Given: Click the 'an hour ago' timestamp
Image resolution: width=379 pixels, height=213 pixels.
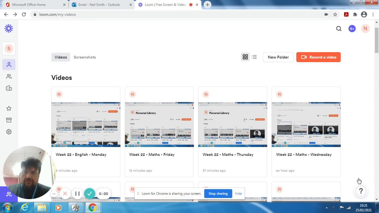Looking at the screenshot, I should tap(285, 170).
